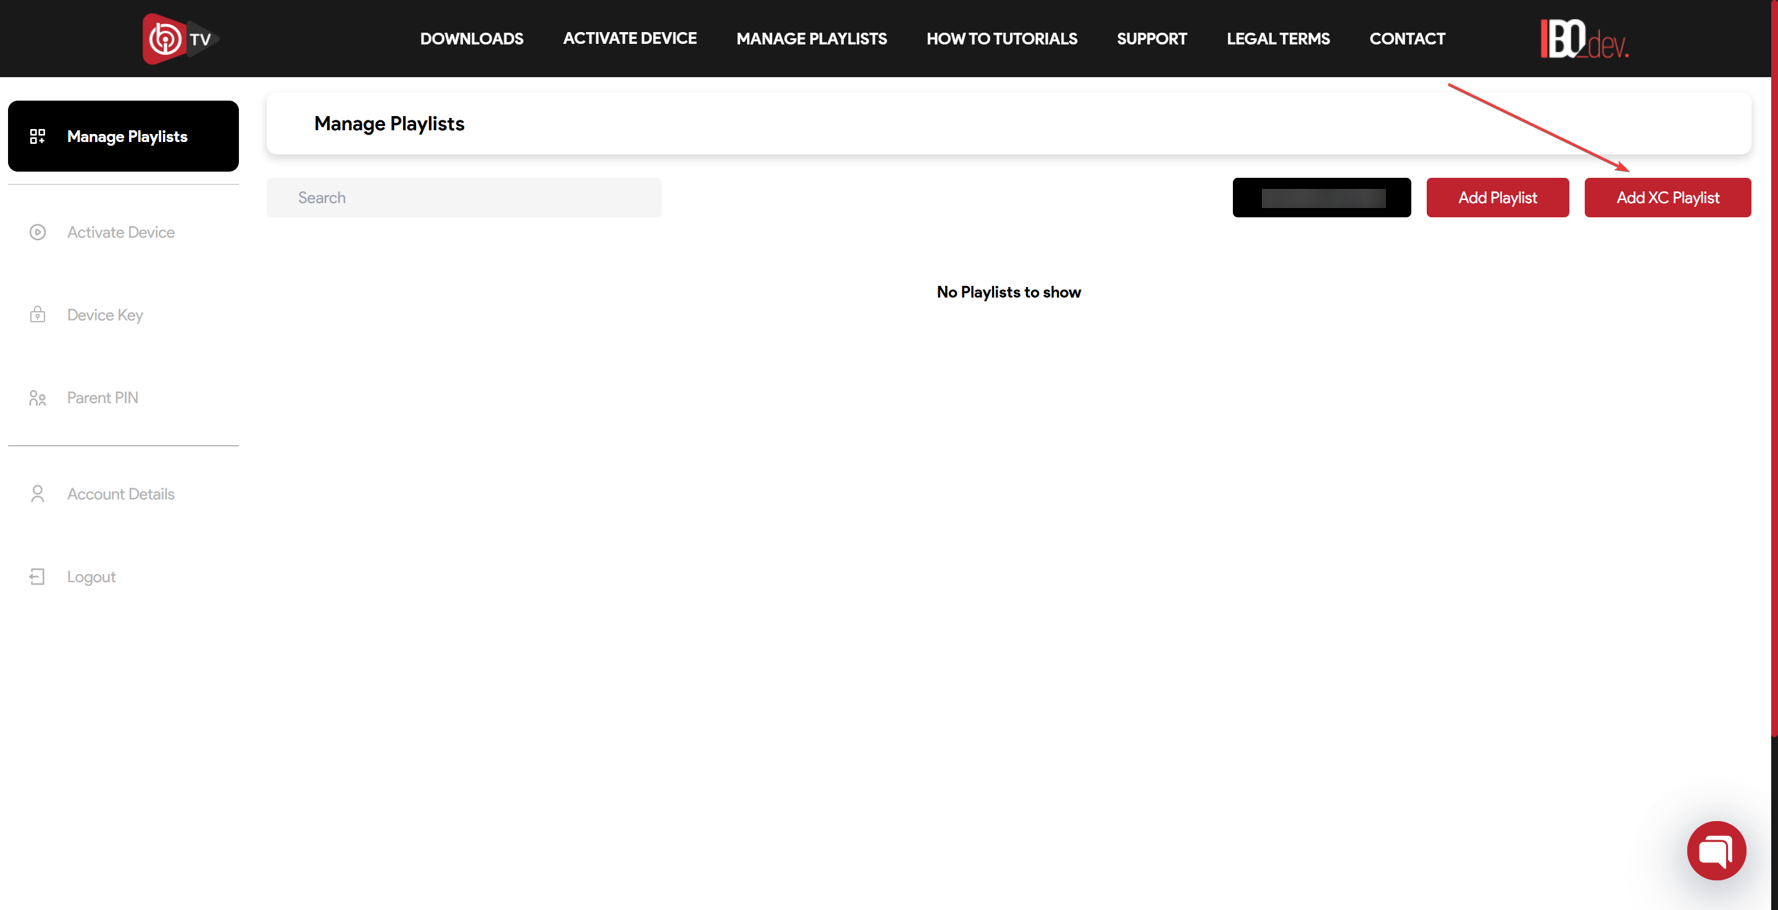Screen dimensions: 1778x910
Task: Click the Account Details person icon
Action: point(37,494)
